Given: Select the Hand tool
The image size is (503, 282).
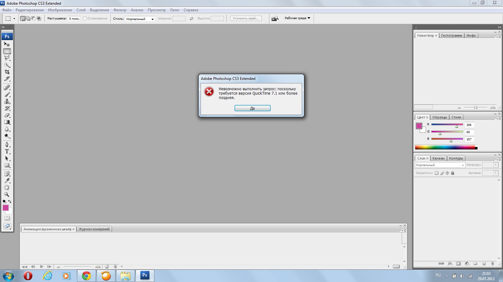Looking at the screenshot, I should click(7, 187).
